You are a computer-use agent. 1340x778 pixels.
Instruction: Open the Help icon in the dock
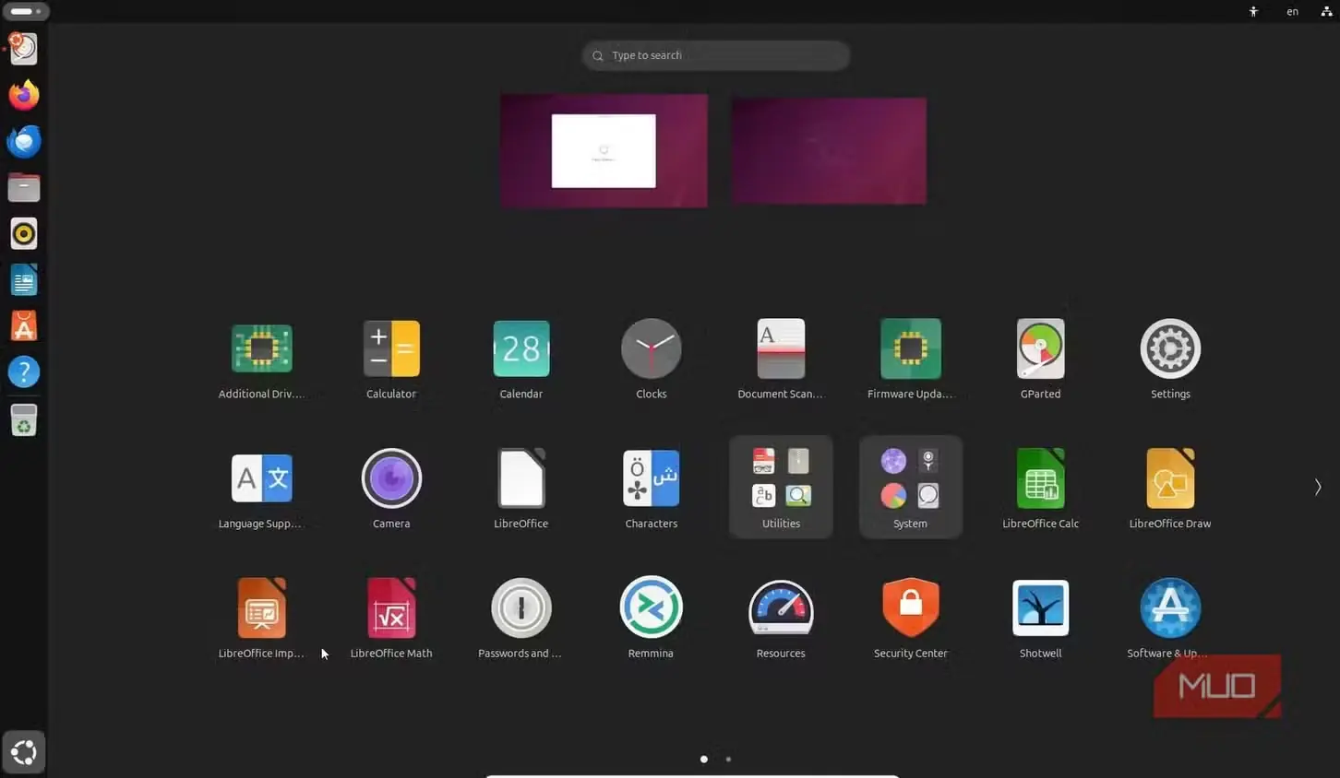pos(24,371)
